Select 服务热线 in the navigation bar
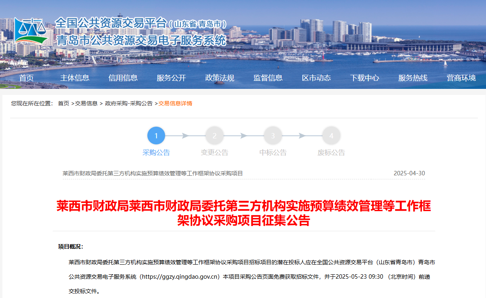486x298 pixels. 412,78
